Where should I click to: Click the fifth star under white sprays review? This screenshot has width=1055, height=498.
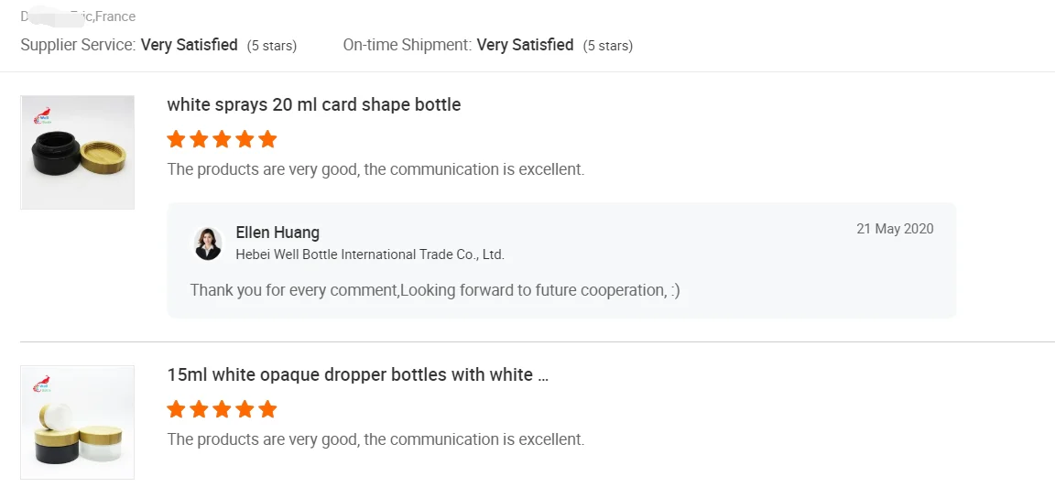[267, 139]
